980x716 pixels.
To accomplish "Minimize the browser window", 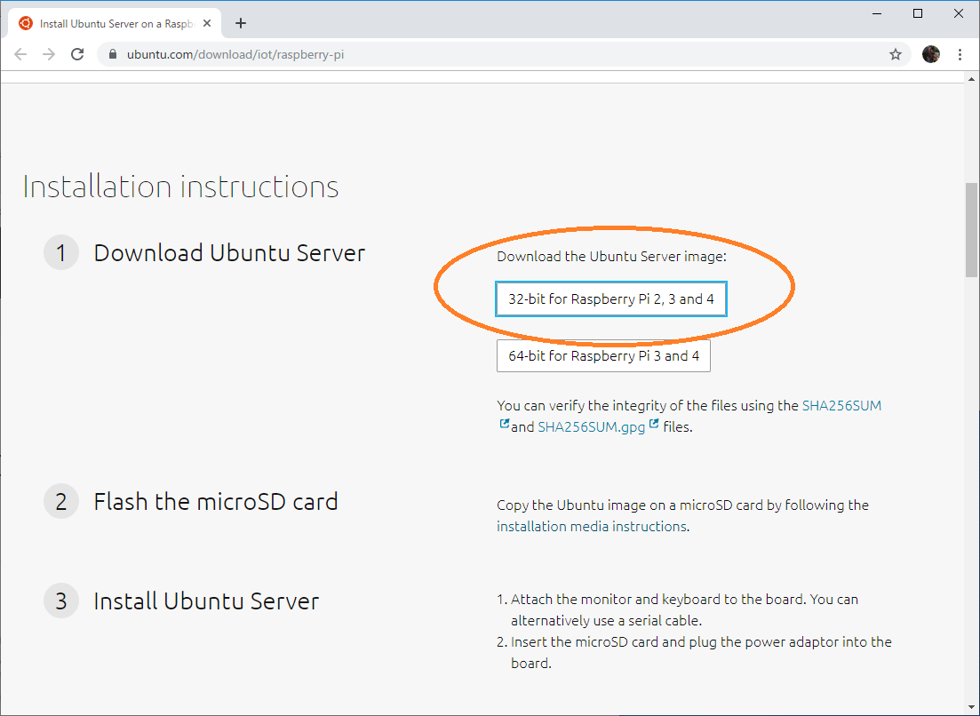I will [x=877, y=13].
